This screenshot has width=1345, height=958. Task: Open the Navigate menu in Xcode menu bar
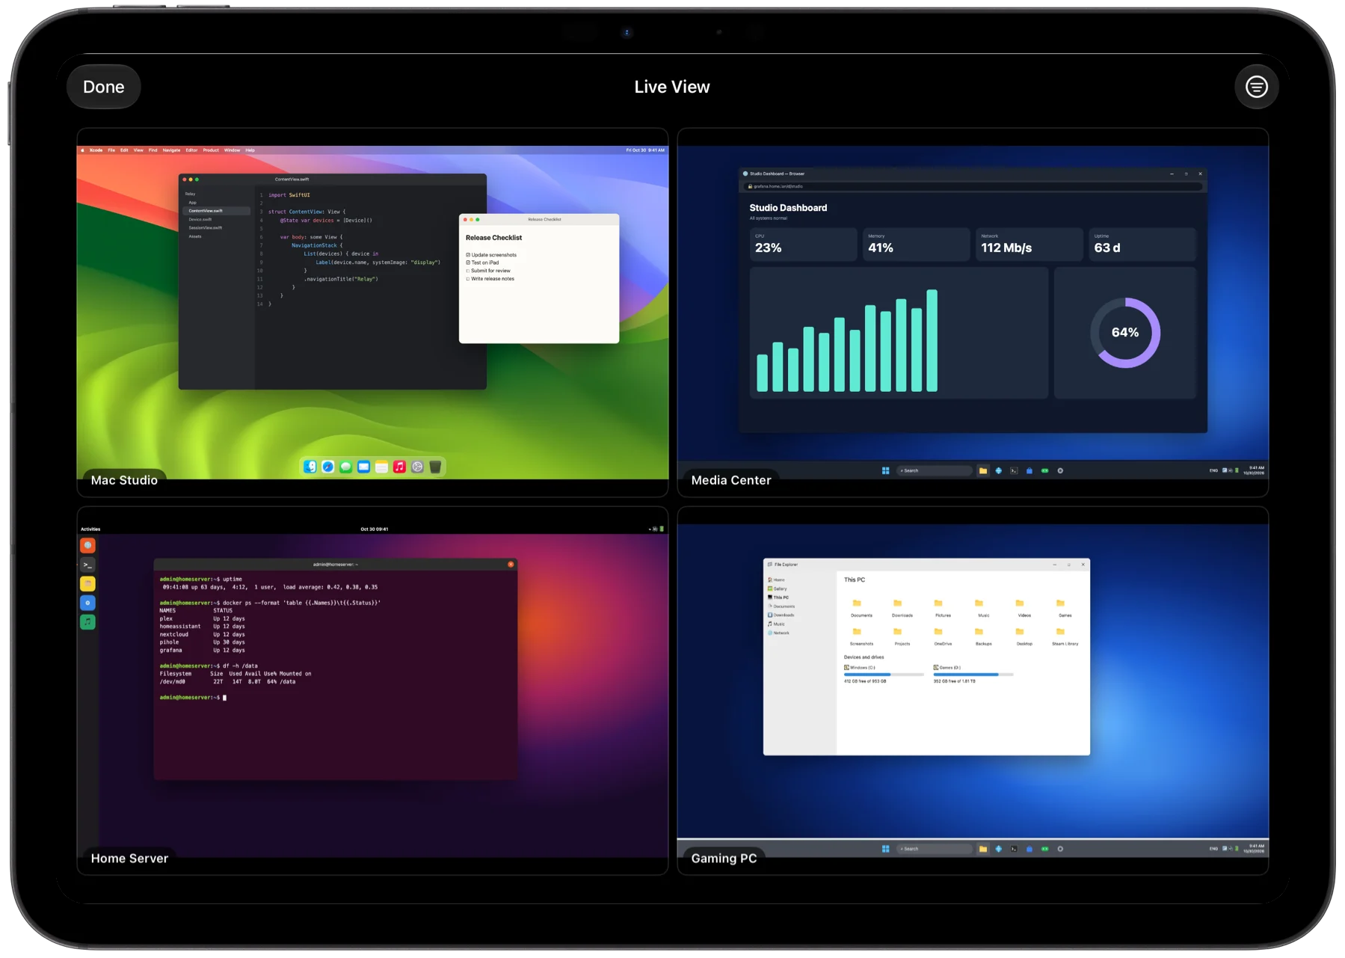click(171, 150)
